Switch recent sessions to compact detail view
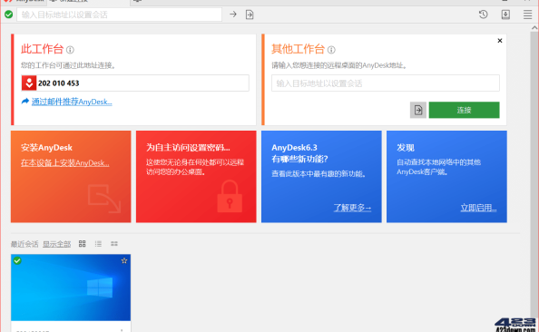The height and width of the screenshot is (332, 539). point(114,244)
